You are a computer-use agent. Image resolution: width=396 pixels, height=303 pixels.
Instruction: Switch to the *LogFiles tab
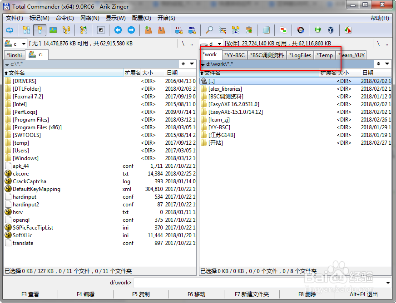pos(300,55)
